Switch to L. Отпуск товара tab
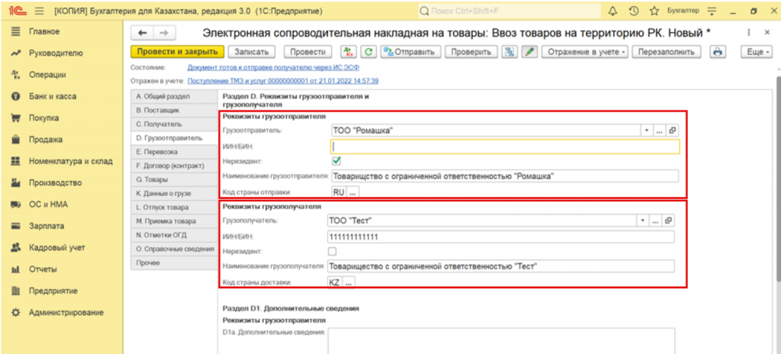781x354 pixels. tap(175, 207)
